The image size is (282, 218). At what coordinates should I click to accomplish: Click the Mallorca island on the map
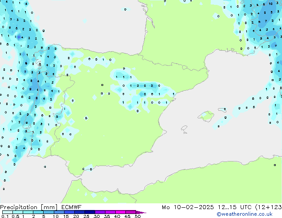206,116
